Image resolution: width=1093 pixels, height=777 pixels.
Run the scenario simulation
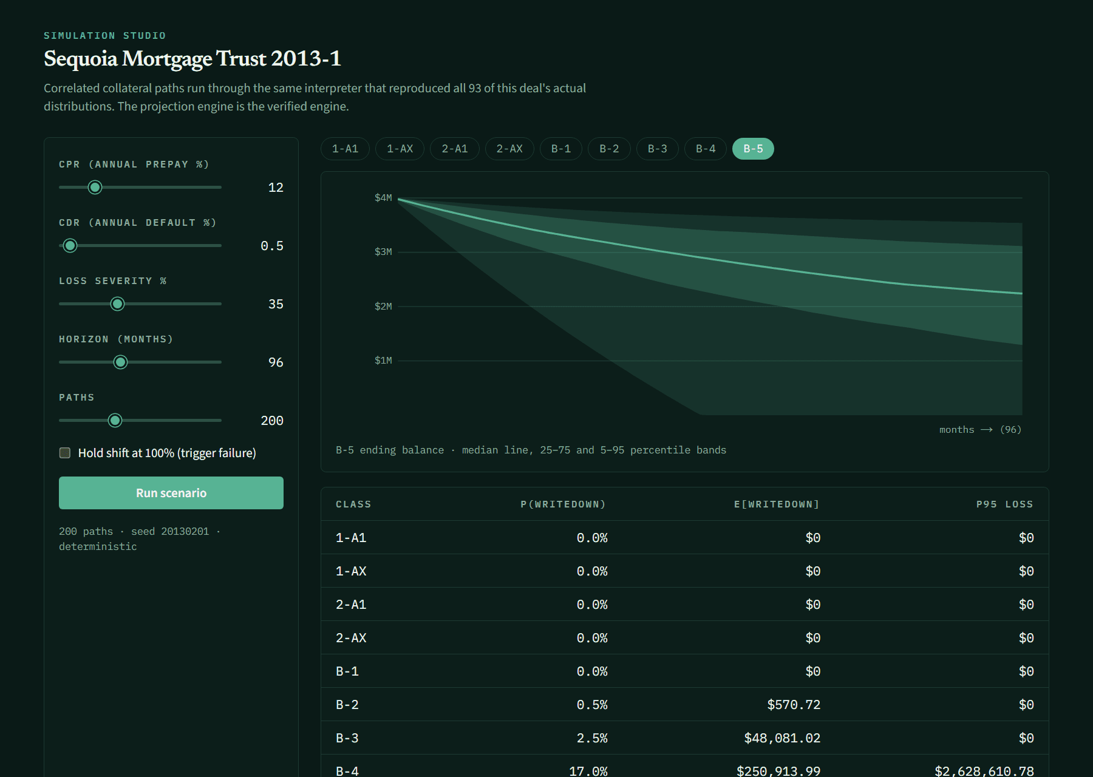(171, 493)
